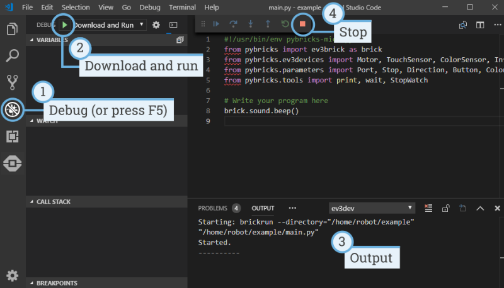The height and width of the screenshot is (288, 504).
Task: Open the Help menu
Action: (x=212, y=8)
